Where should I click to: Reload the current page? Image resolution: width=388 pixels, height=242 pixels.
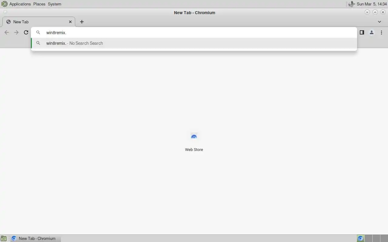click(x=26, y=32)
